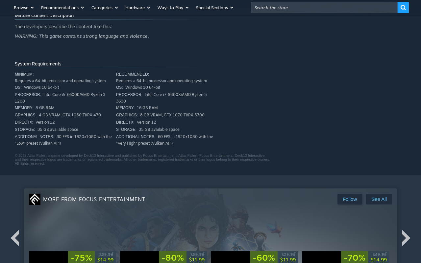Click the Search the store field
This screenshot has height=263, width=421.
324,8
